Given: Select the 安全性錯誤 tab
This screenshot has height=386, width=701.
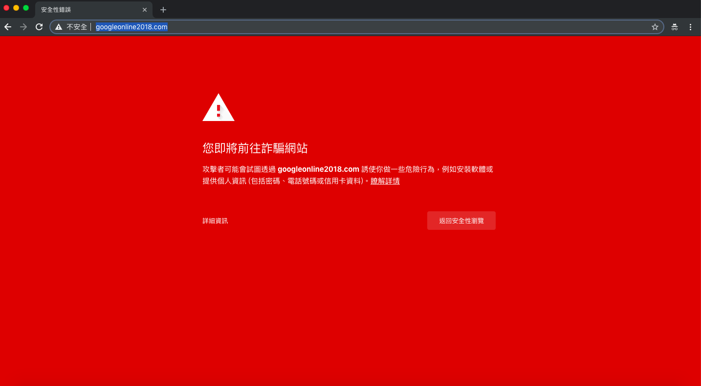Looking at the screenshot, I should click(x=94, y=10).
